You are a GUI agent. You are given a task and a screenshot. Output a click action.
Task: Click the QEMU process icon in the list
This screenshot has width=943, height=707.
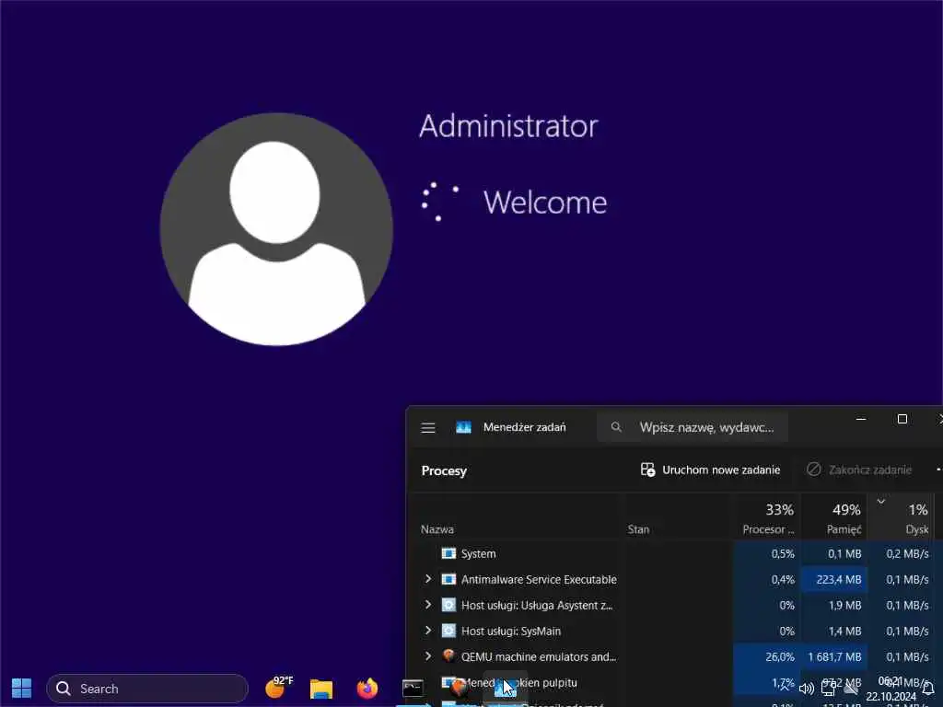448,655
